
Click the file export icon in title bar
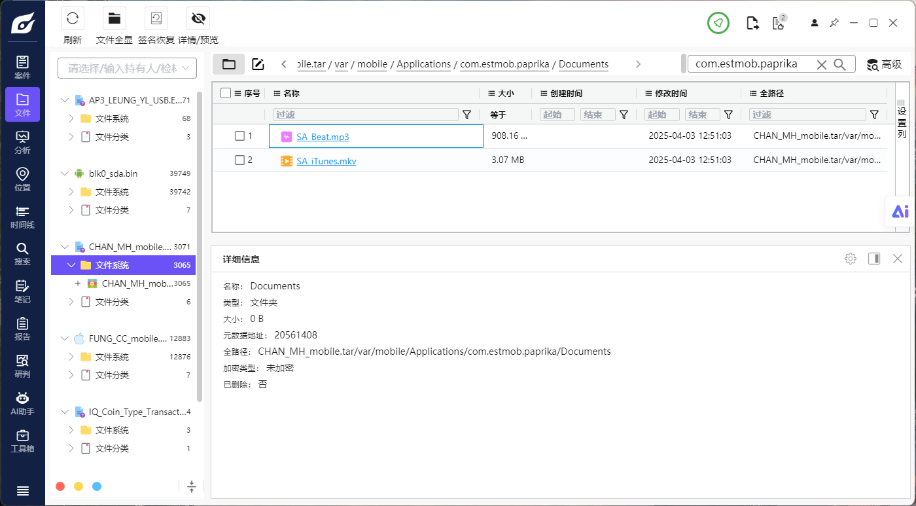[753, 23]
